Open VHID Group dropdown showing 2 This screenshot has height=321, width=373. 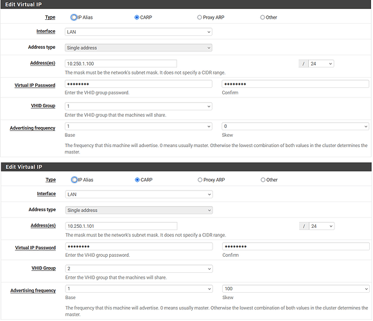click(x=139, y=268)
